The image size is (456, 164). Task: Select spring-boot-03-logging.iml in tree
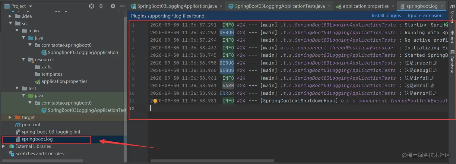51,132
